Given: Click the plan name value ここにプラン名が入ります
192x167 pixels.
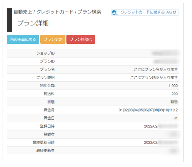Looking at the screenshot, I should click(156, 69).
